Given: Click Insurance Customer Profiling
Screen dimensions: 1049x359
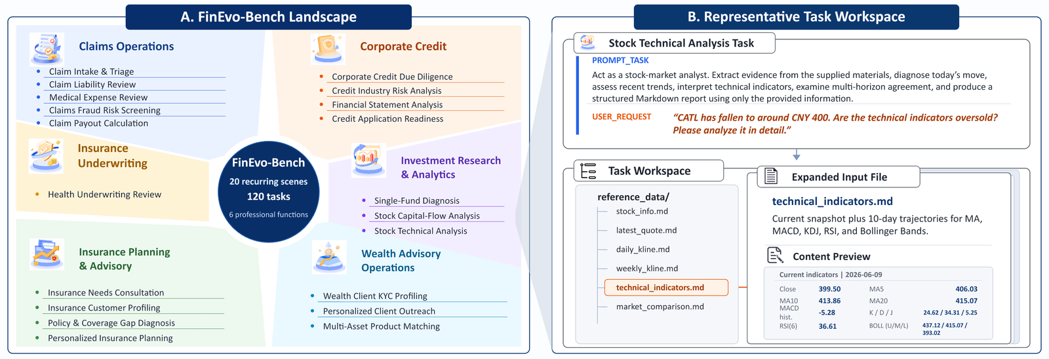Looking at the screenshot, I should (104, 308).
